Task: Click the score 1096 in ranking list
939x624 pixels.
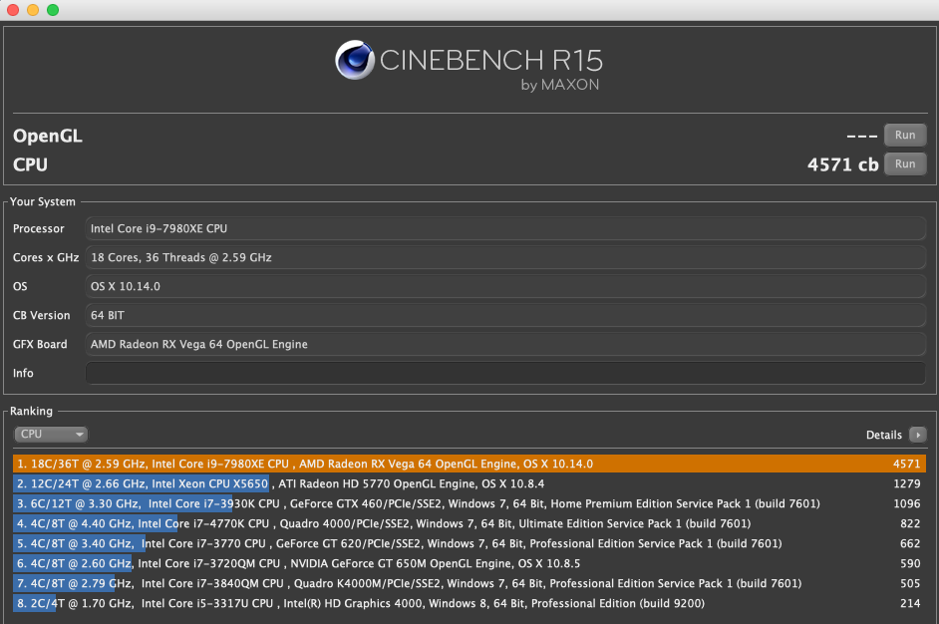Action: [x=907, y=503]
